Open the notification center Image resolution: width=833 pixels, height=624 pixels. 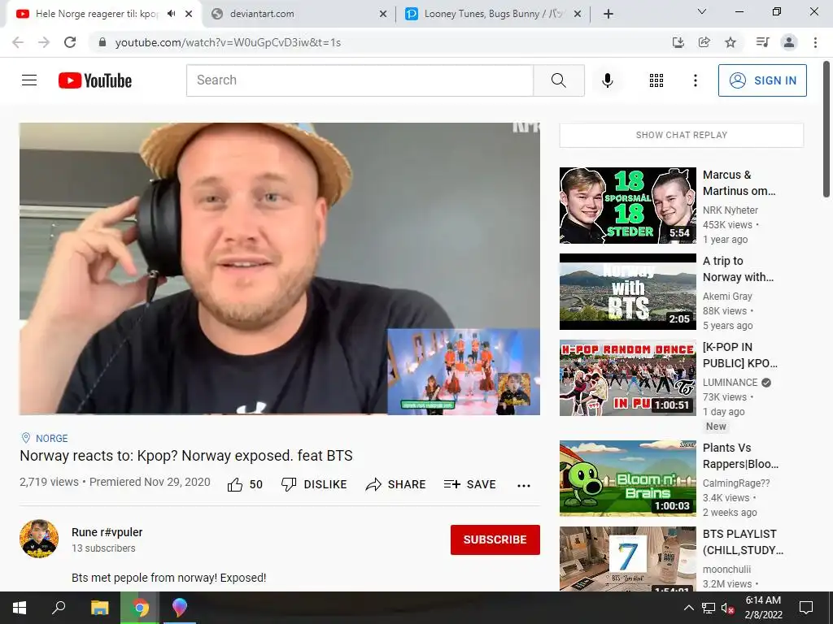tap(806, 608)
